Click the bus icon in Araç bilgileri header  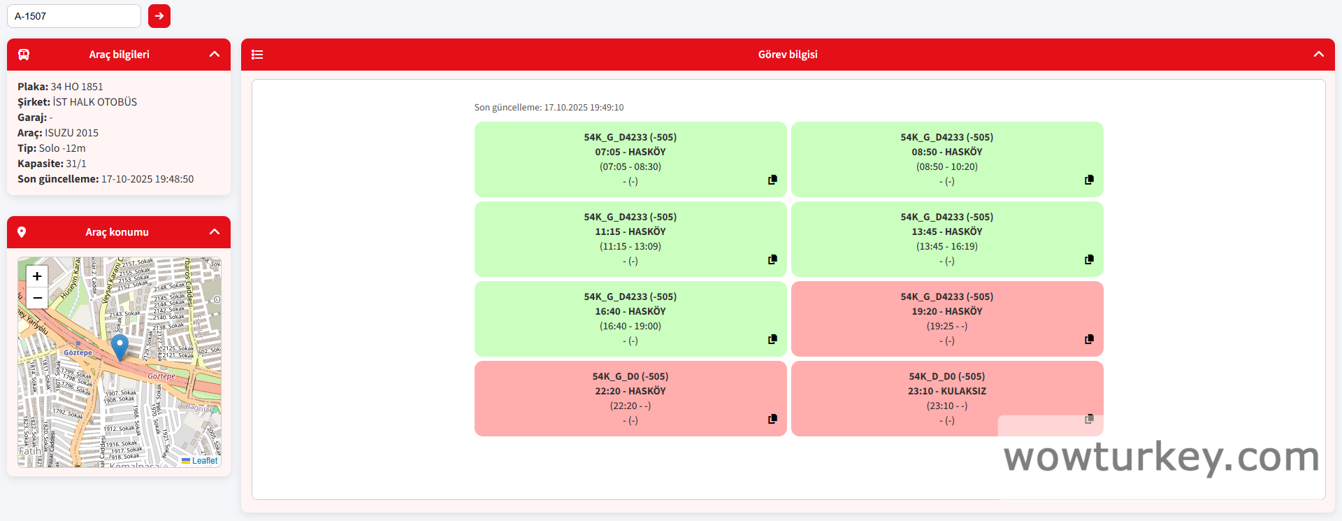[24, 55]
